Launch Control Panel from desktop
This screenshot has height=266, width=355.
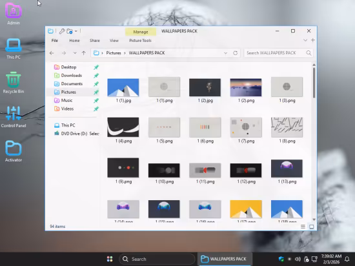[14, 117]
